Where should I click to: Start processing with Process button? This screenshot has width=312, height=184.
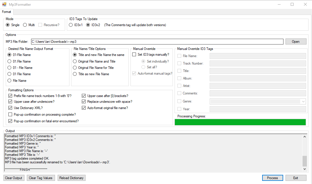273,178
